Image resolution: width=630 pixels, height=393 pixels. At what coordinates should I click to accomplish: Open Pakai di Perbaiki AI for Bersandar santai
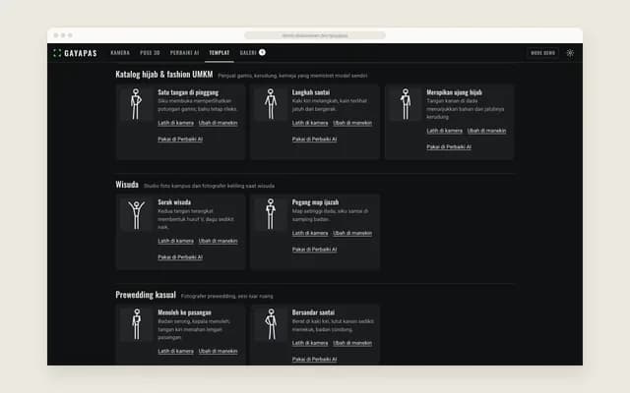point(314,360)
